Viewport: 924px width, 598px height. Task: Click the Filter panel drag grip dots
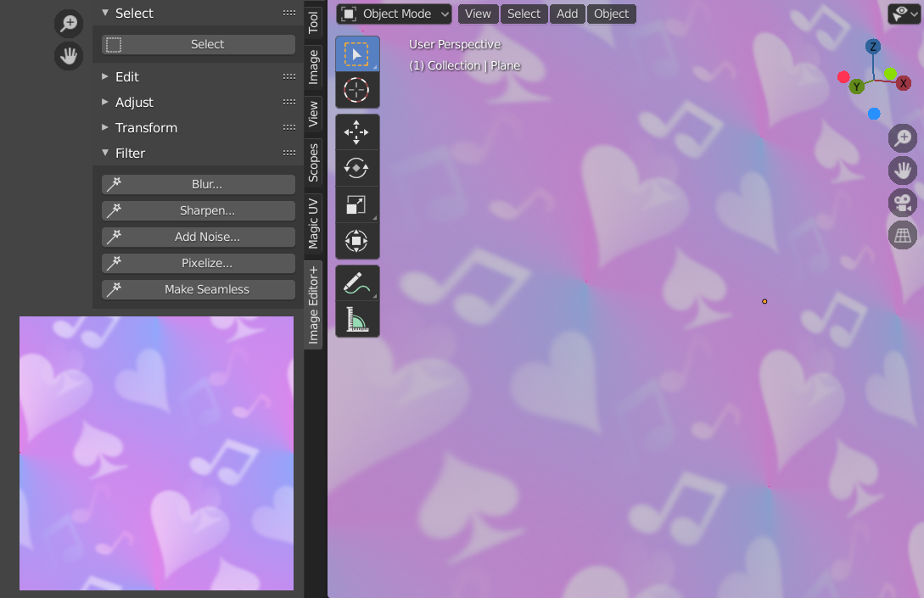(289, 153)
